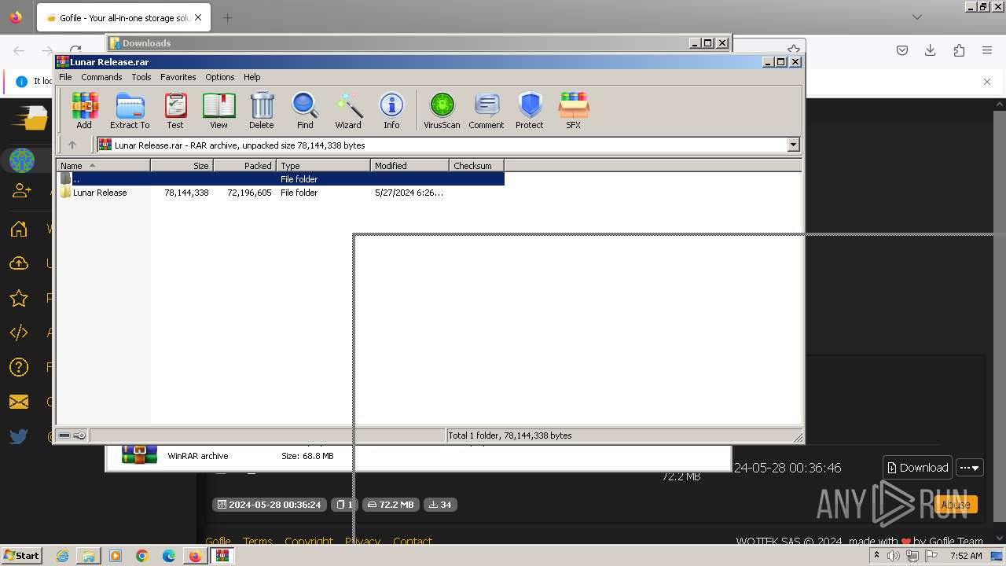Go back in Firefox
This screenshot has width=1006, height=566.
19,50
